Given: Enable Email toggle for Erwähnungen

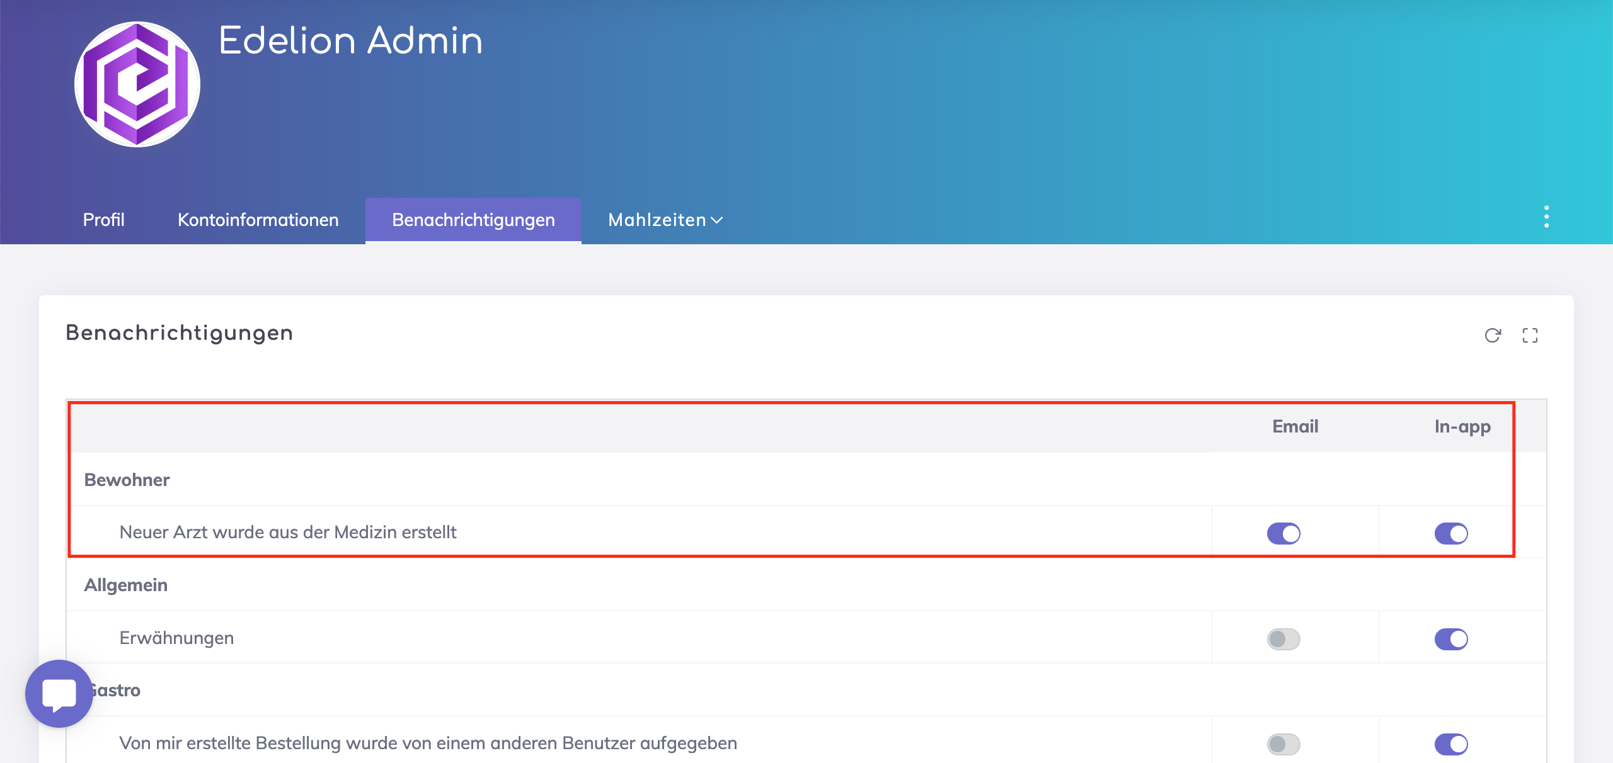Looking at the screenshot, I should pyautogui.click(x=1283, y=639).
